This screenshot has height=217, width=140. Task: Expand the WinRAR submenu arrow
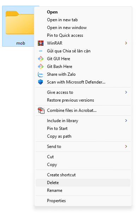(x=126, y=43)
